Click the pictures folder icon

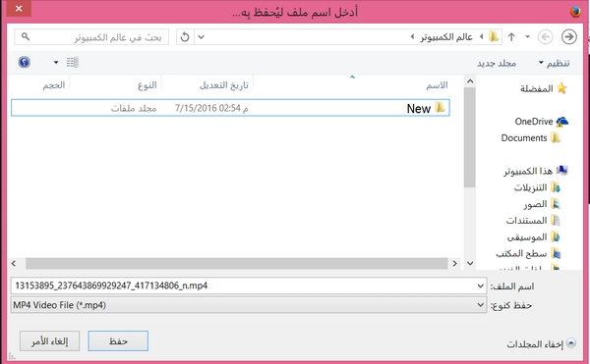[556, 204]
